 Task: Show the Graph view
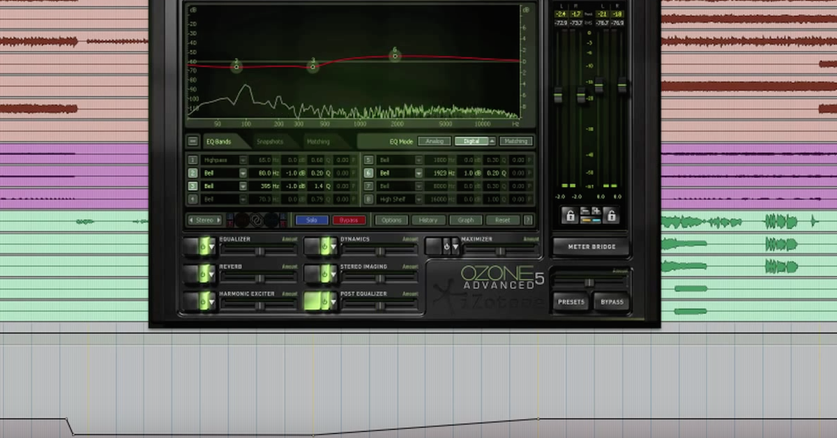(x=465, y=220)
